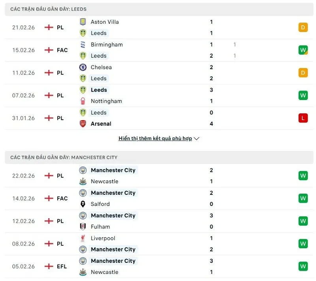Click the Chelsea club logo
The height and width of the screenshot is (281, 316).
[x=83, y=67]
